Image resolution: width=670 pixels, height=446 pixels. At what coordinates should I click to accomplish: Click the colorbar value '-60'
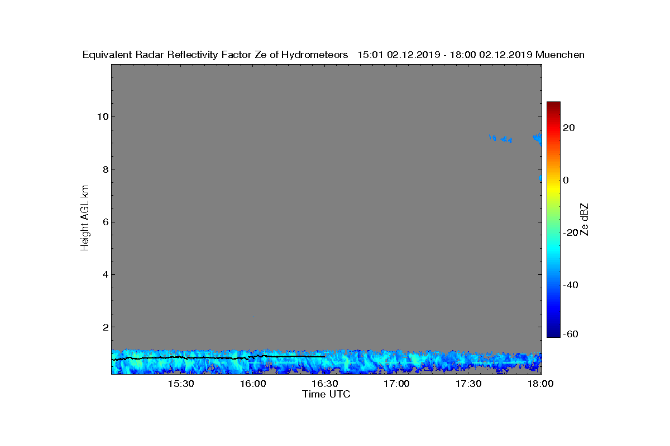coord(569,334)
